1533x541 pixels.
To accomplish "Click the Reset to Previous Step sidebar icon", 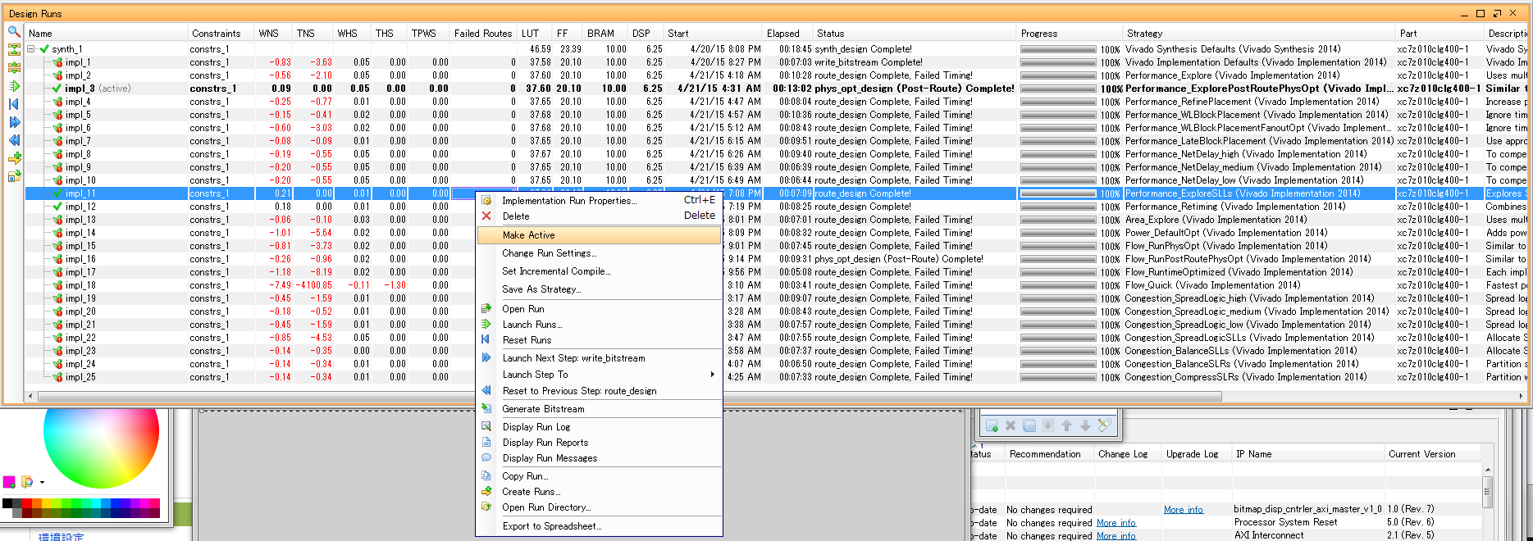I will click(14, 140).
